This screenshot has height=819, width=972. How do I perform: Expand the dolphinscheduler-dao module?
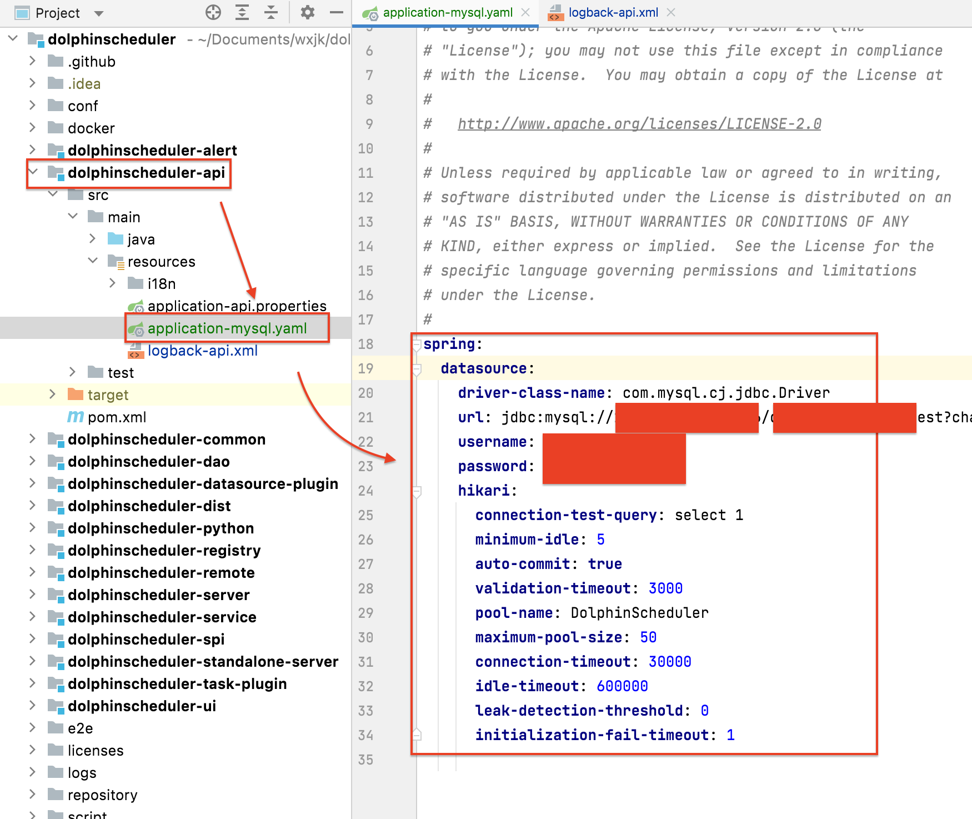tap(32, 461)
